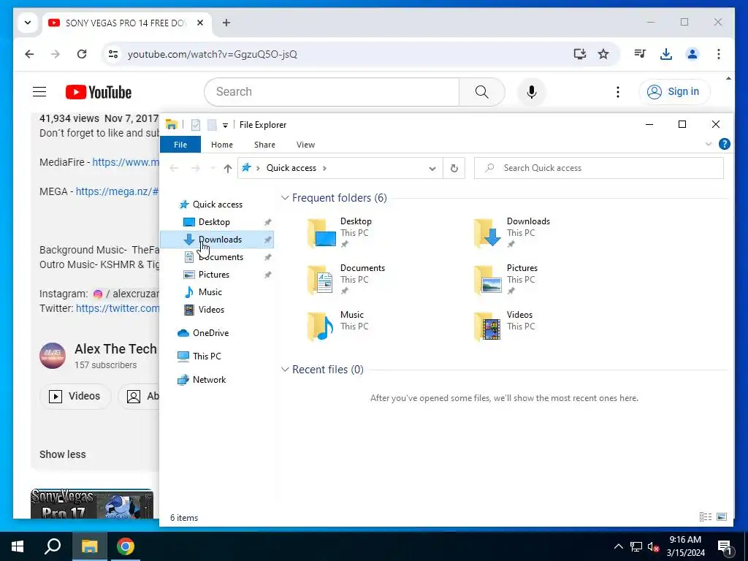Bookmark this page with the star icon
The image size is (748, 561).
coord(603,54)
